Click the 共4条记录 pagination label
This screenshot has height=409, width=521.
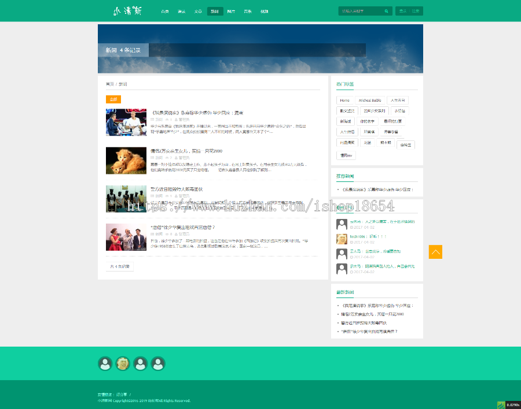click(x=120, y=266)
